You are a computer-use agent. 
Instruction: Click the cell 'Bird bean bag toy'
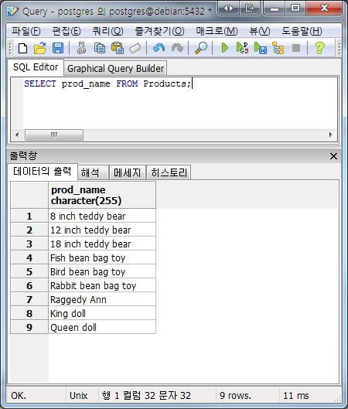coord(102,271)
